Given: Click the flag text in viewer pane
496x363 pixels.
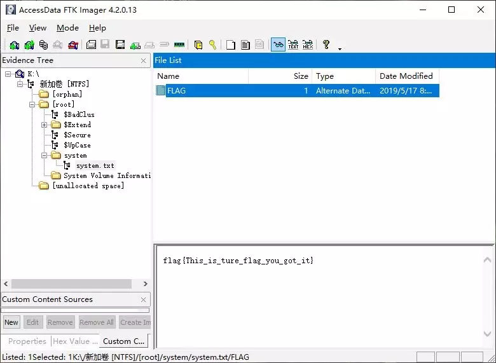Looking at the screenshot, I should click(238, 261).
